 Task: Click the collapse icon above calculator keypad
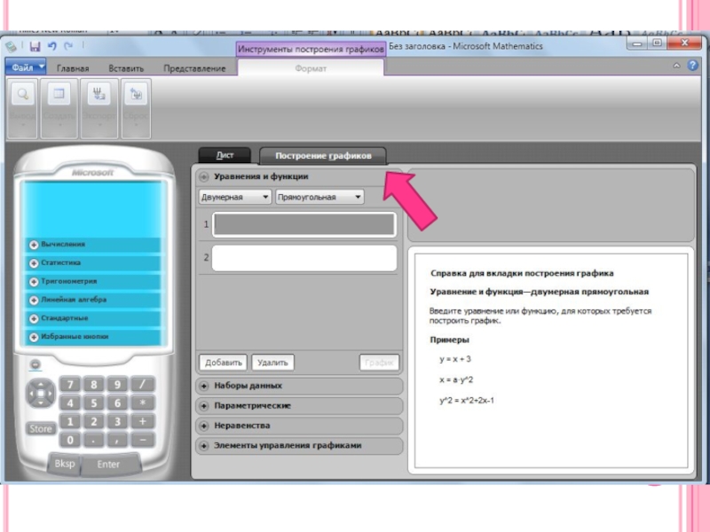[35, 364]
